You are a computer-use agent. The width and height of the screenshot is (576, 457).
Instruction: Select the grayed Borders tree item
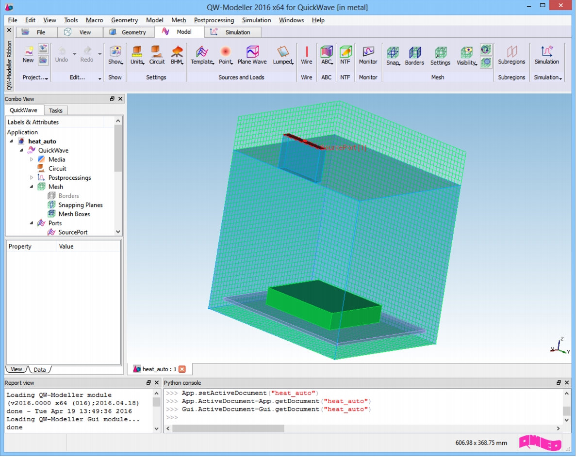pyautogui.click(x=69, y=196)
